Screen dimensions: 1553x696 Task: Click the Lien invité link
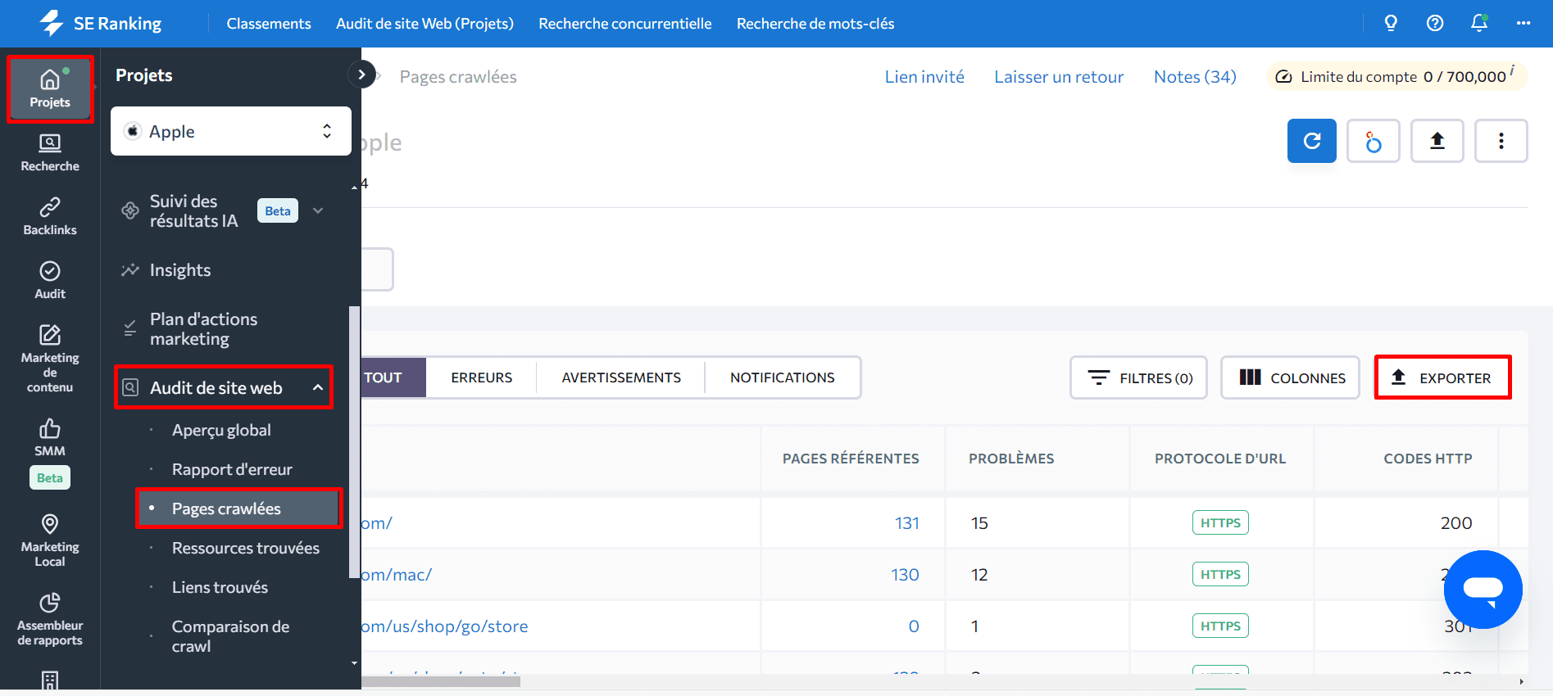[x=924, y=77]
